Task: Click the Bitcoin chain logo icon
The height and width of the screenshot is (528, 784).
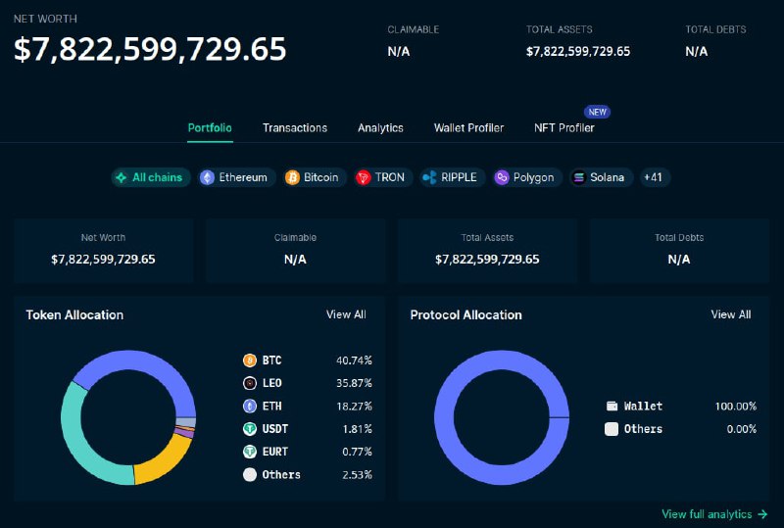Action: tap(292, 177)
